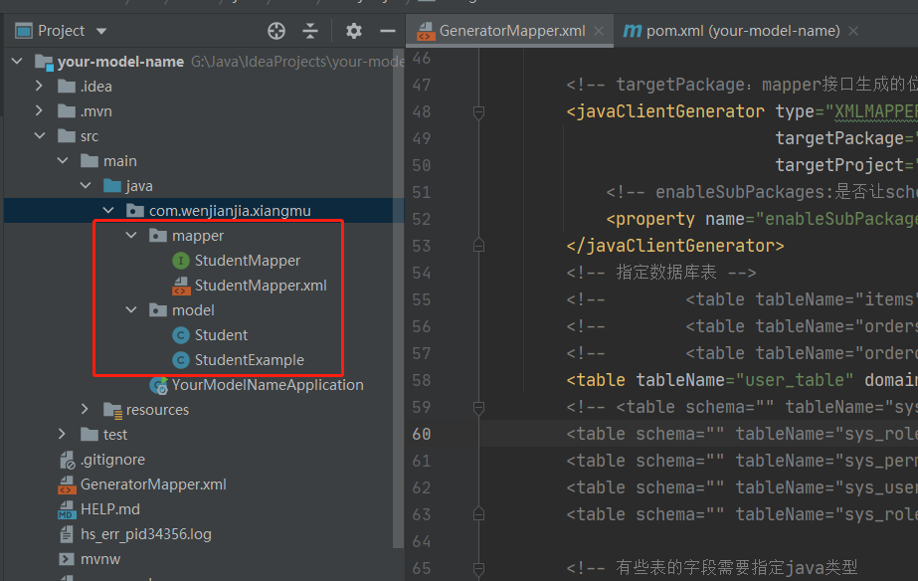Click the javaClientGenerator opening tag text
Viewport: 918px width, 581px height.
pyautogui.click(x=665, y=111)
